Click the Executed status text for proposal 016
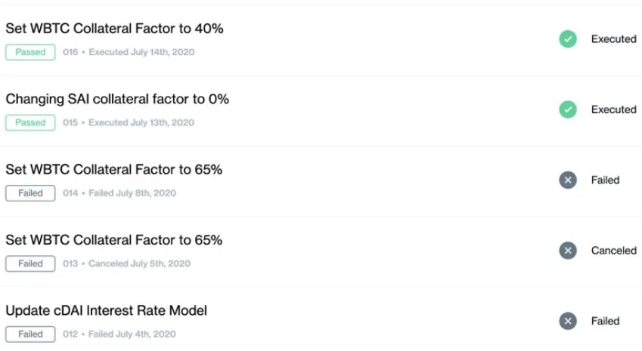This screenshot has width=642, height=351. (613, 39)
